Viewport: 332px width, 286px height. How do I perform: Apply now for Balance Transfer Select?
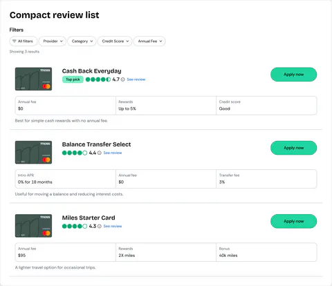[x=293, y=148]
